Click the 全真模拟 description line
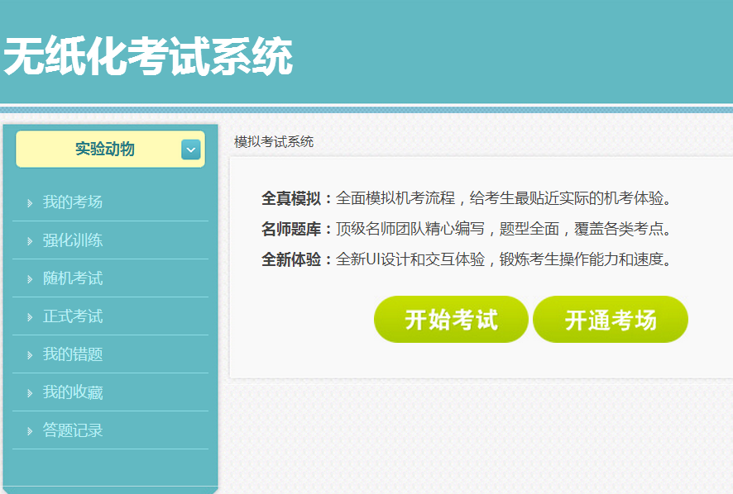 tap(467, 198)
